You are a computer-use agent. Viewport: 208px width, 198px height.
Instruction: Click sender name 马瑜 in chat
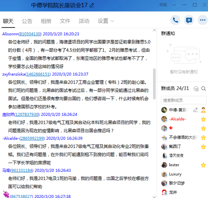[x=6, y=170]
